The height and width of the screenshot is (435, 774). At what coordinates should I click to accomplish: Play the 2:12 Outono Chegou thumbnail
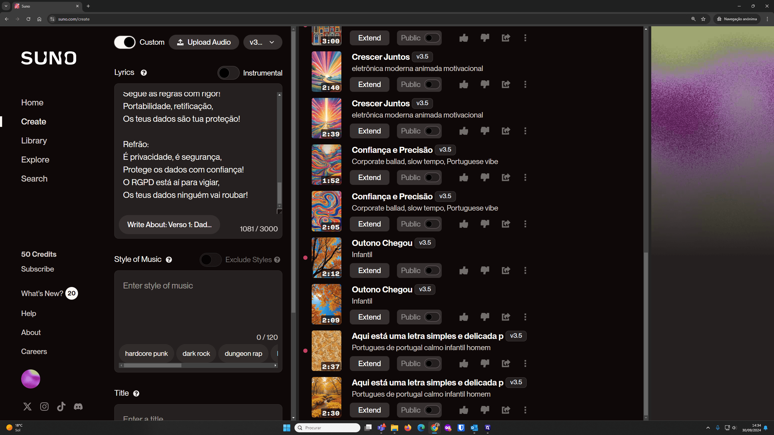pos(326,257)
